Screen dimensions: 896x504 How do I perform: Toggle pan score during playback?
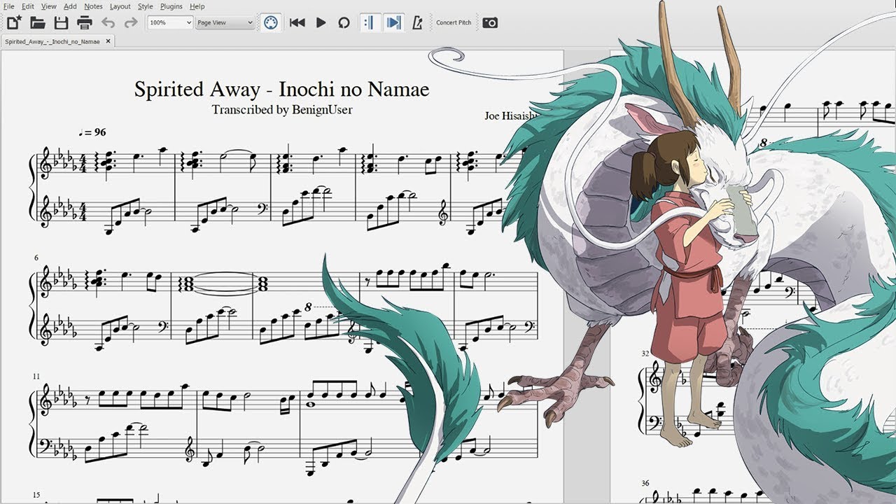[394, 22]
